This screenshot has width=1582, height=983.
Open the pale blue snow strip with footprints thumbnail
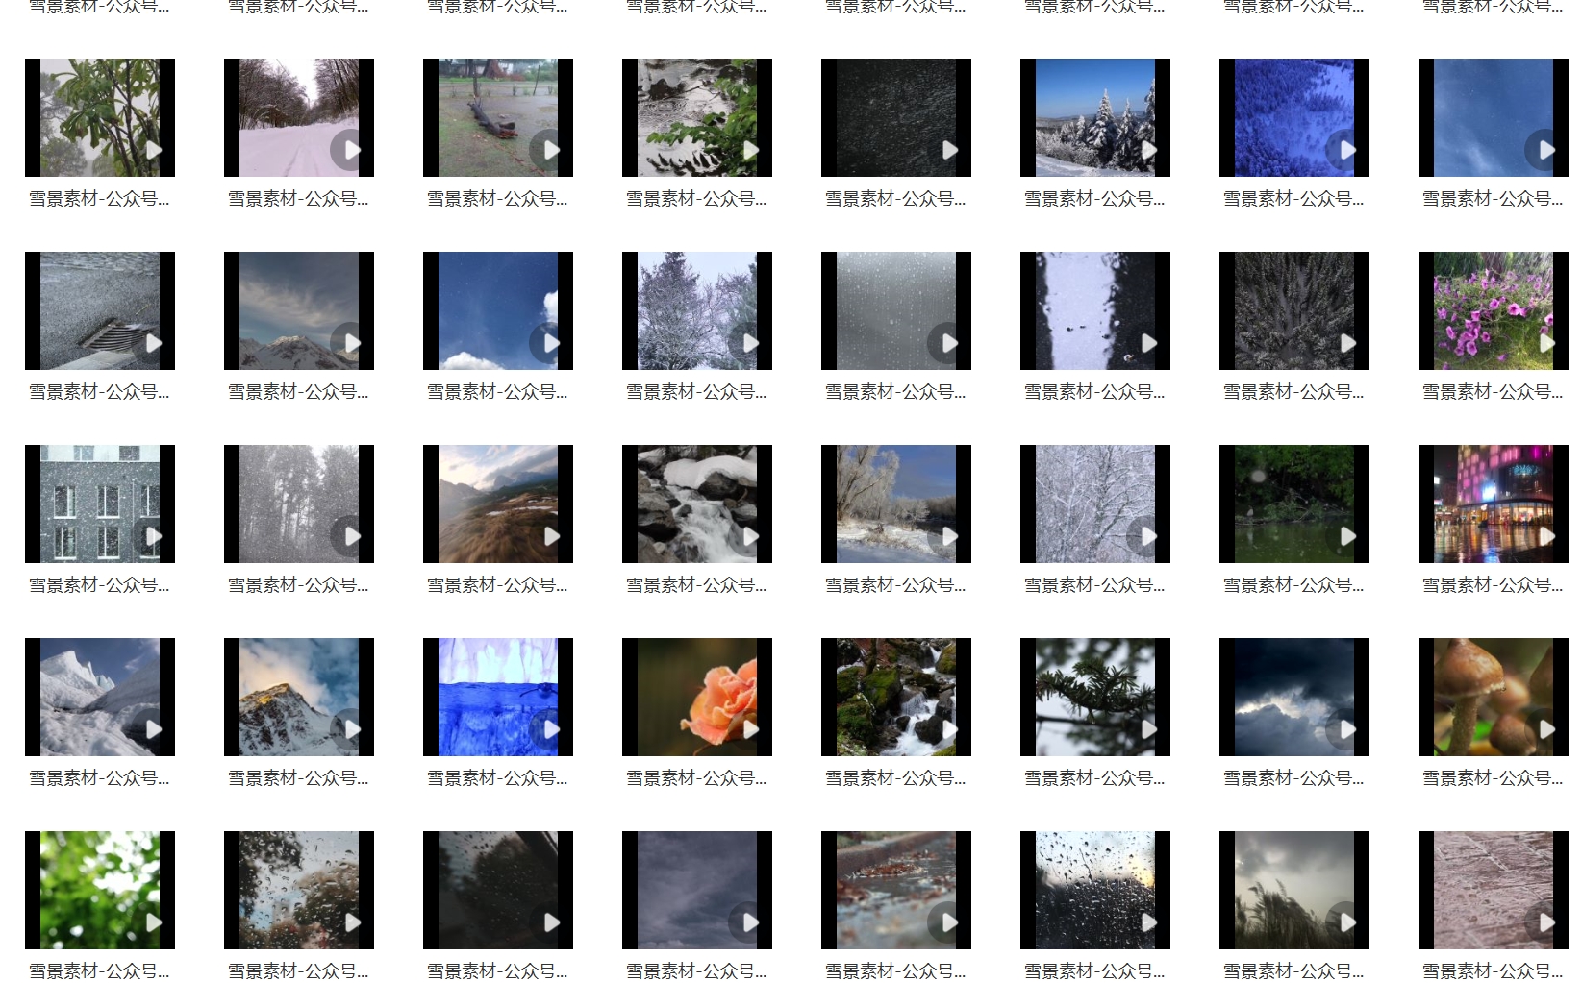click(x=1095, y=310)
